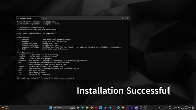
Task: Click the "Work with packages." description
Action: click(37, 70)
